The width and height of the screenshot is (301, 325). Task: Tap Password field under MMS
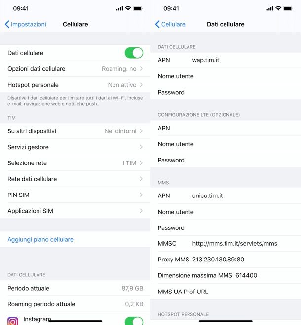pyautogui.click(x=226, y=228)
